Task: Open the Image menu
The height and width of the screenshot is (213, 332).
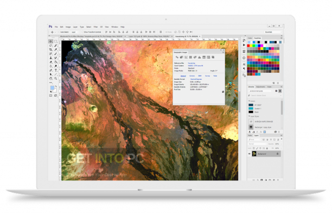Action: click(x=68, y=27)
